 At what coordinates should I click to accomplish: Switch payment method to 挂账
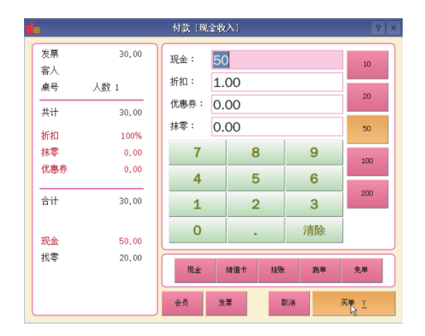278,271
